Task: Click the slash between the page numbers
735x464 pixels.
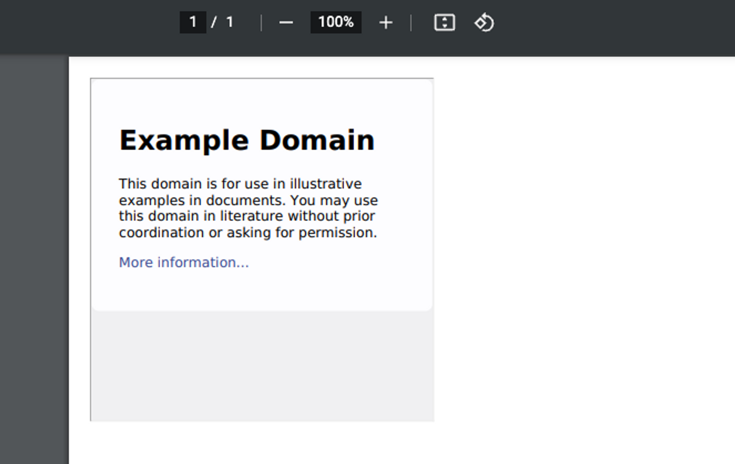Action: [214, 22]
